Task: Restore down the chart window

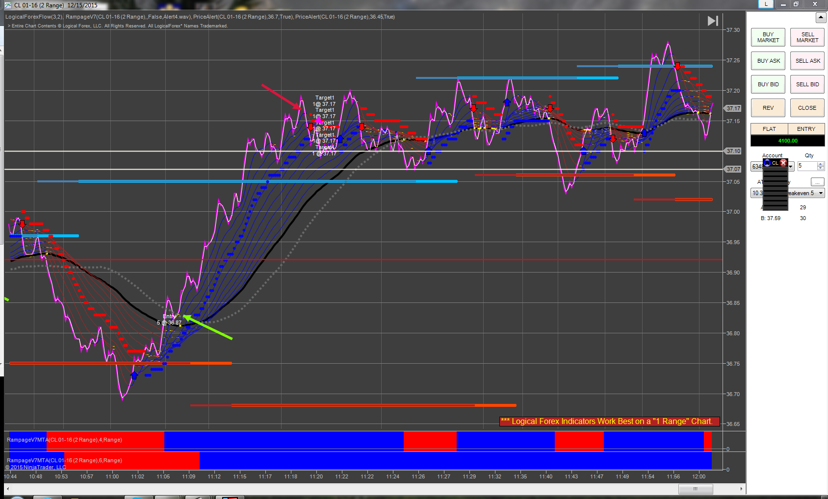Action: click(x=796, y=4)
